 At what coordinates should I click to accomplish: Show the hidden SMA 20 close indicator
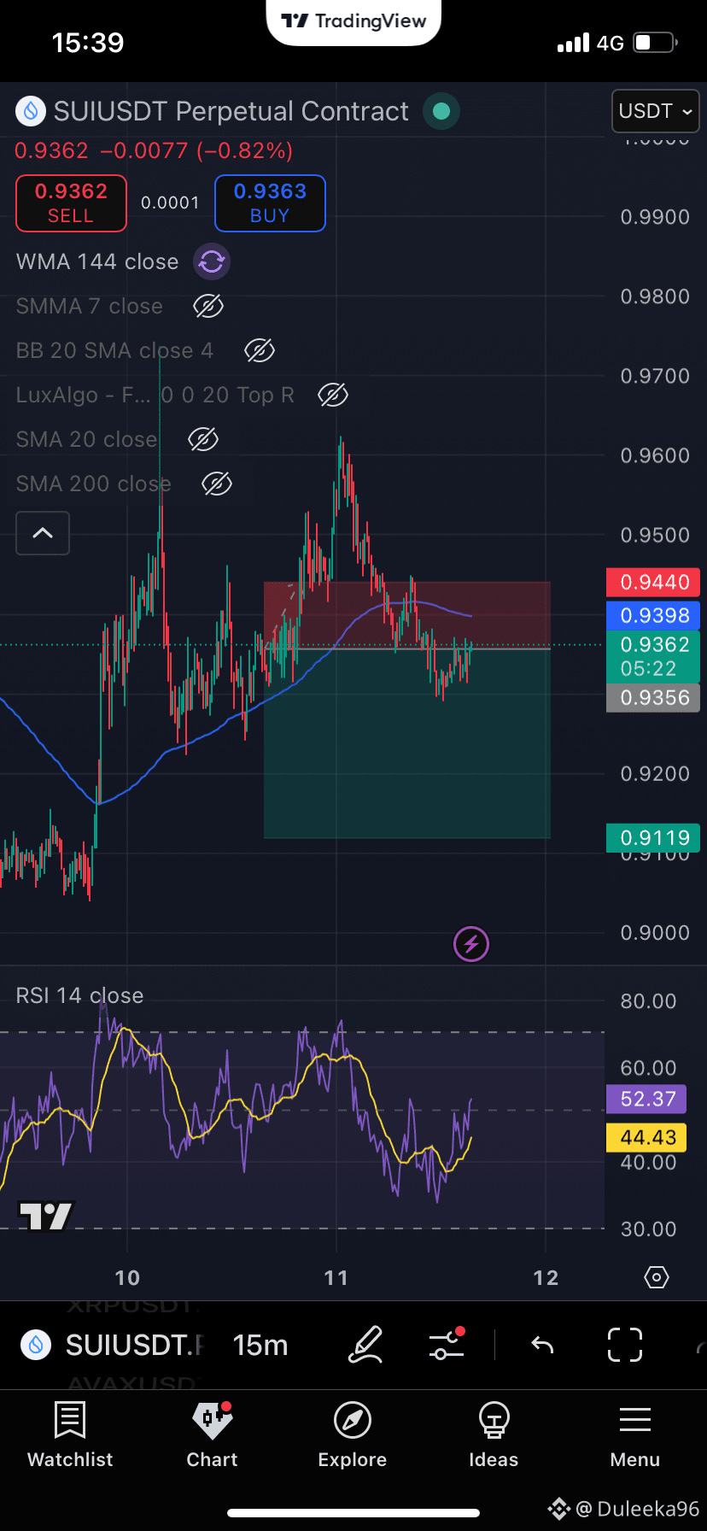(203, 439)
